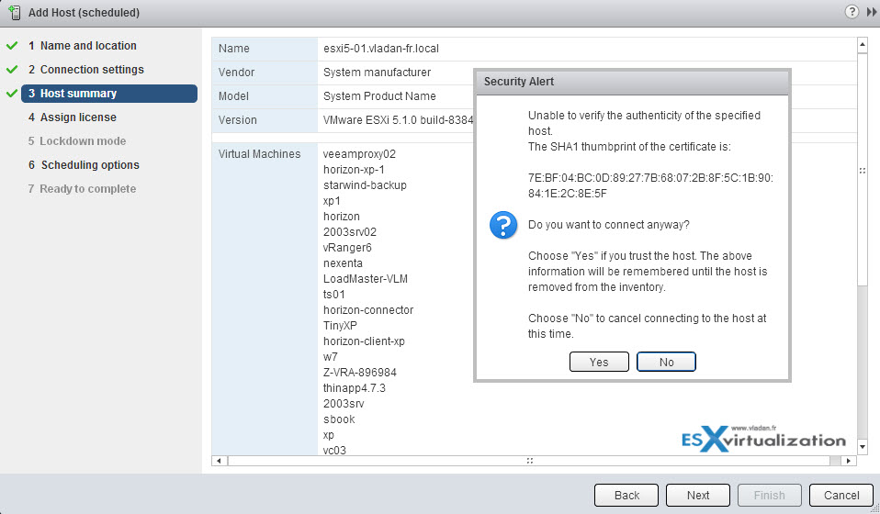The image size is (880, 514).
Task: Click the Back button
Action: [x=626, y=495]
